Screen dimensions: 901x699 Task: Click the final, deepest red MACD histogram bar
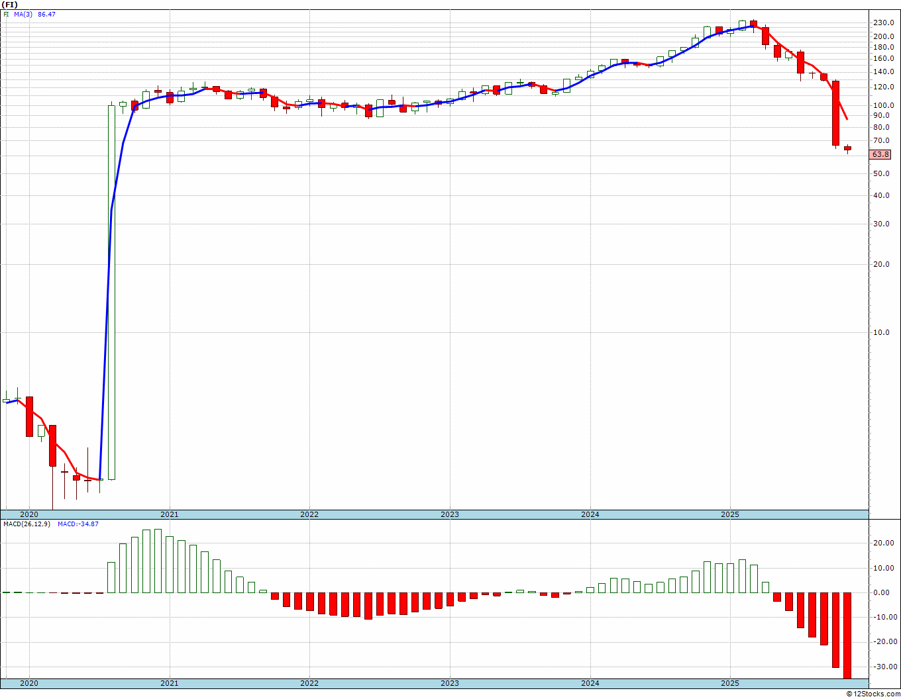847,635
